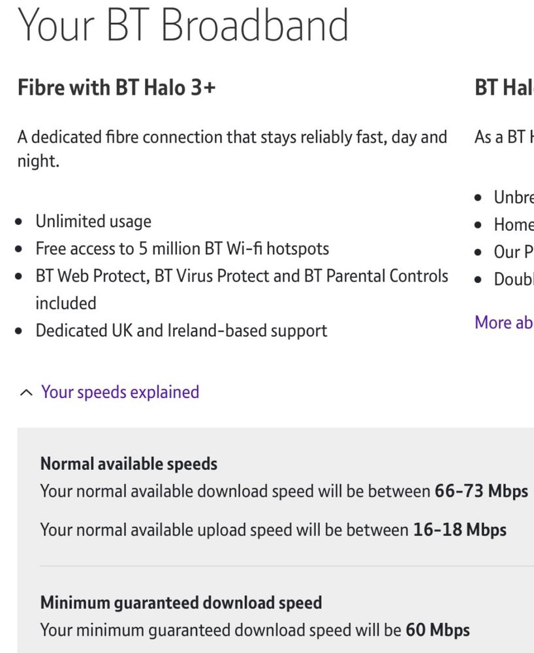Click 'Minimum guaranteed download speed' heading
534x653 pixels.
(181, 602)
